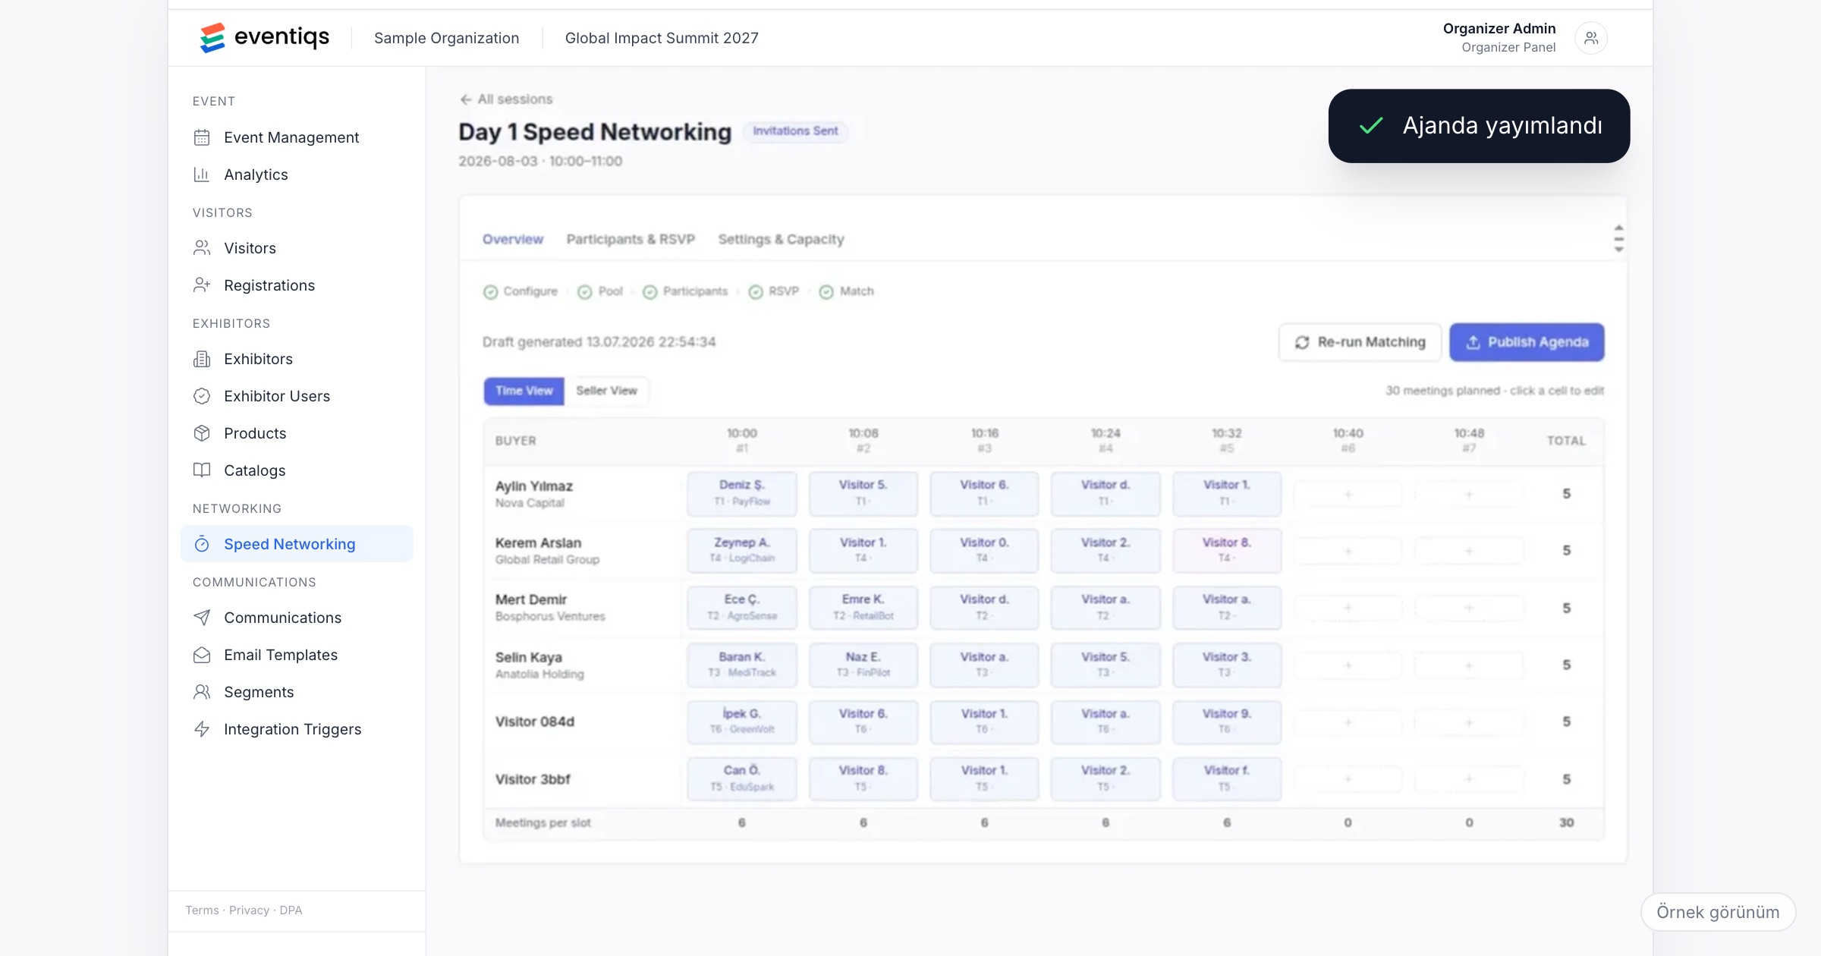Switch to Time View
The width and height of the screenshot is (1821, 956).
tap(524, 391)
